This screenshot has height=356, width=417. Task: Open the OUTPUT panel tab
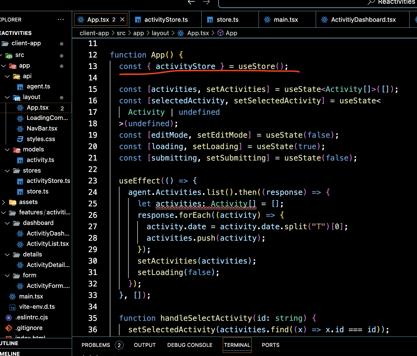(x=145, y=345)
